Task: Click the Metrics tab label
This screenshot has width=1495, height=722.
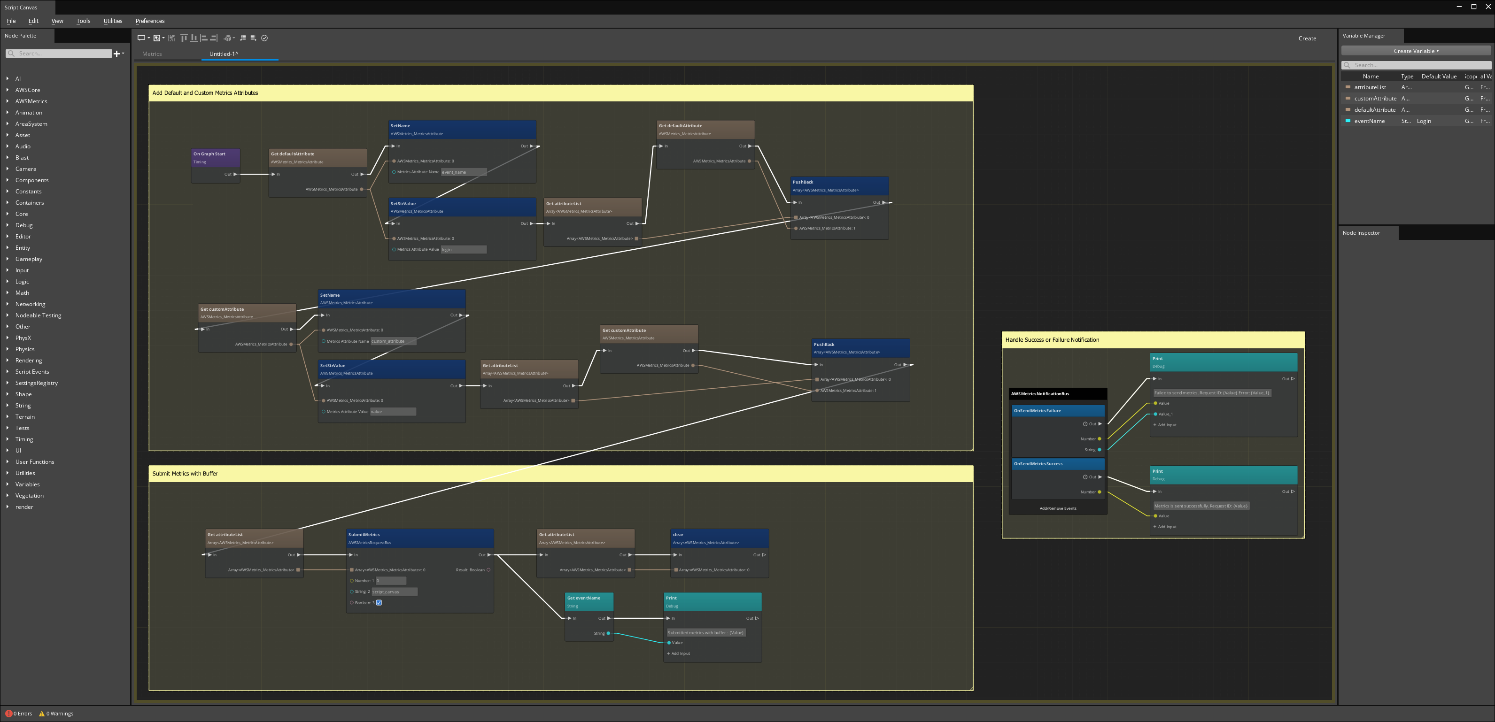Action: pyautogui.click(x=153, y=54)
